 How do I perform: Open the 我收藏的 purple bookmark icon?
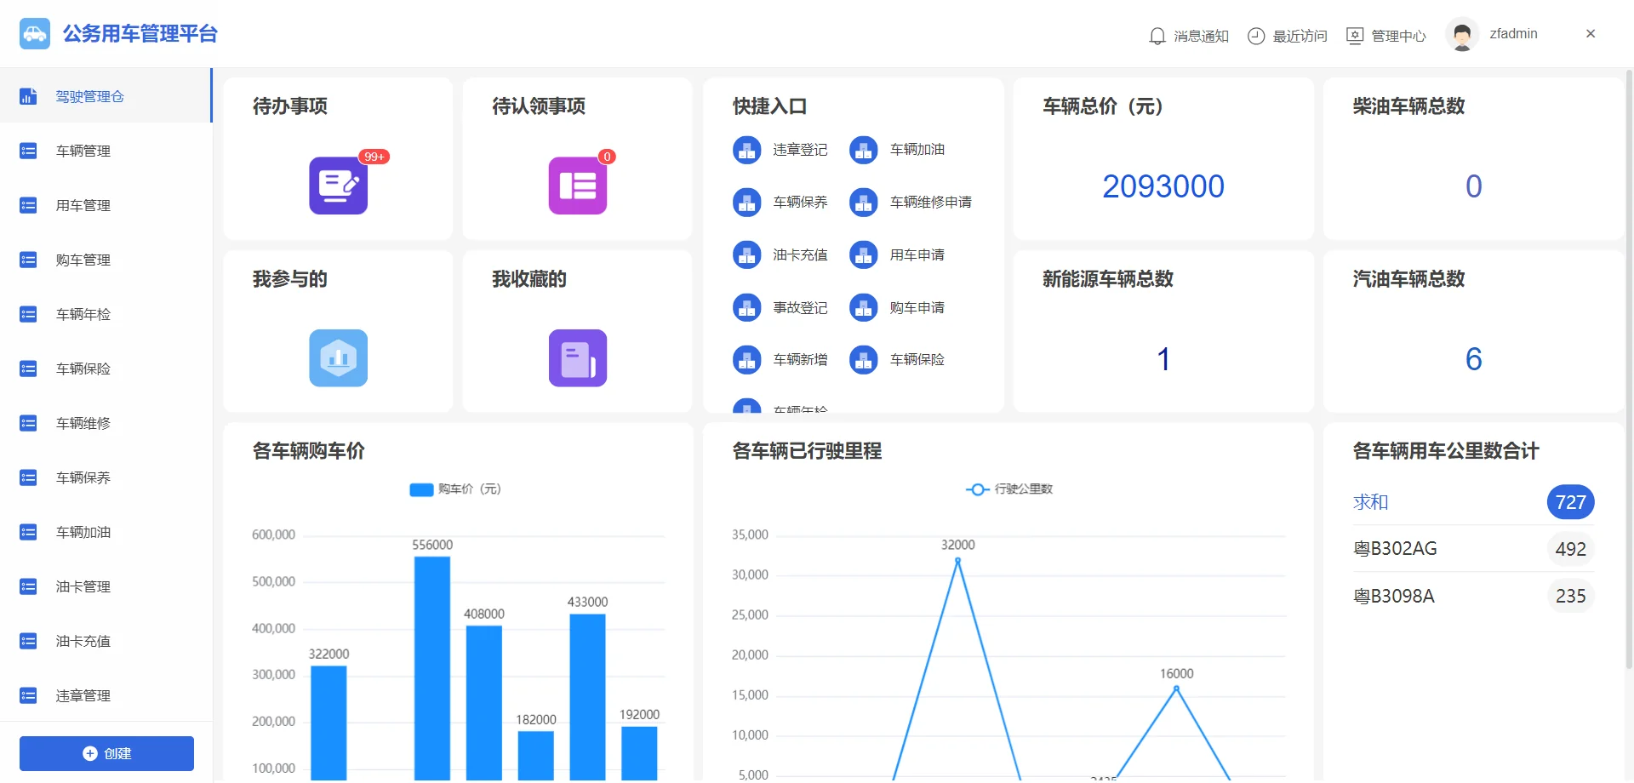[578, 358]
